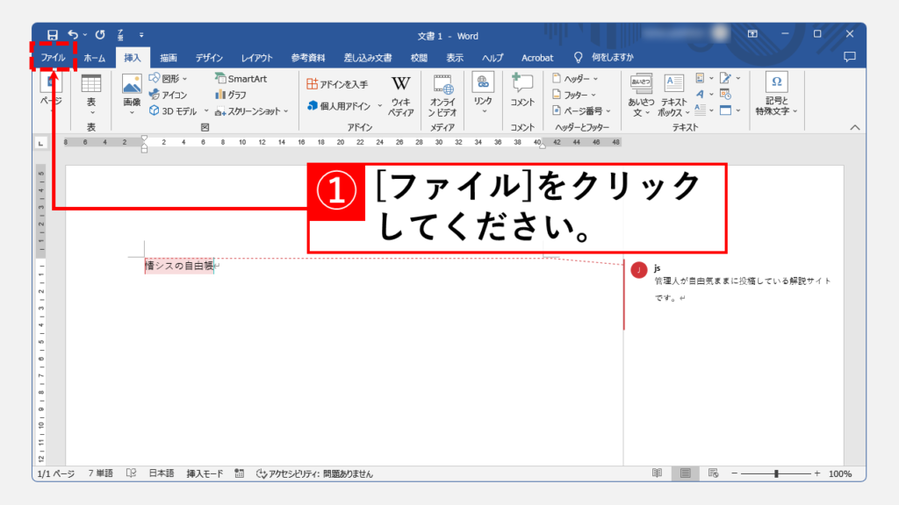This screenshot has width=899, height=505.
Task: Open the ファイル tab
Action: pos(53,58)
